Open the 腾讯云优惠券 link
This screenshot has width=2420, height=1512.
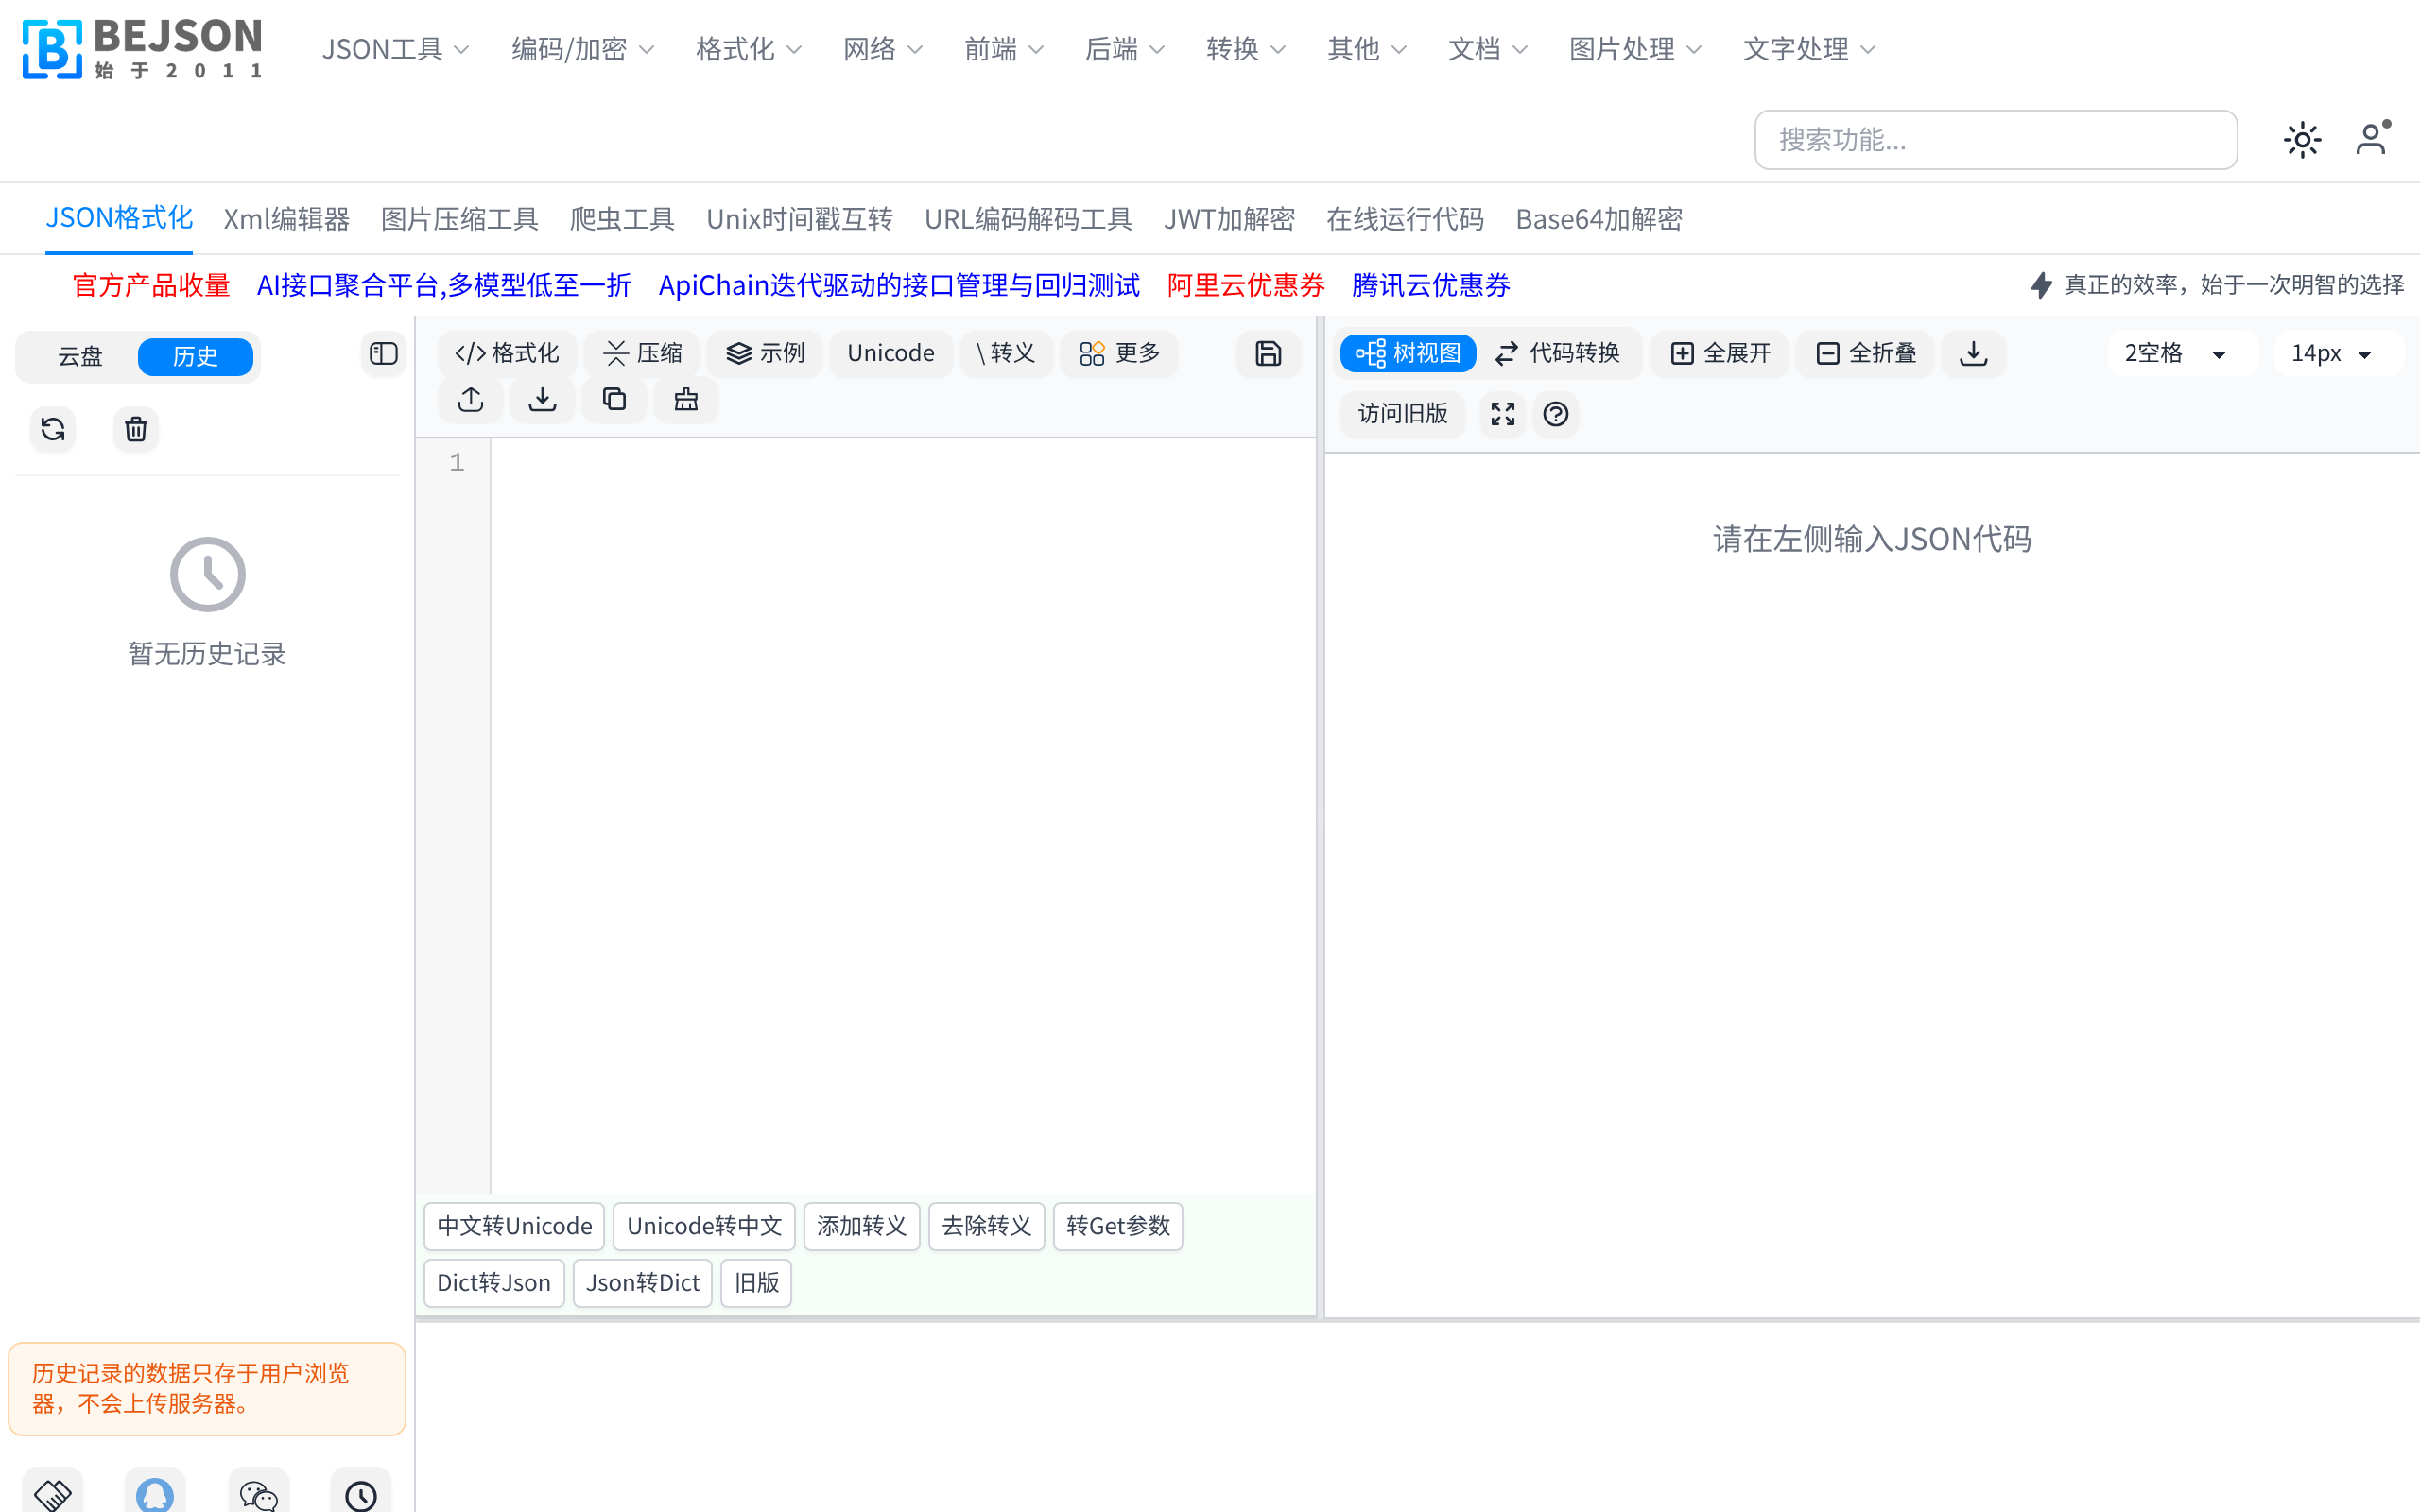click(x=1431, y=285)
